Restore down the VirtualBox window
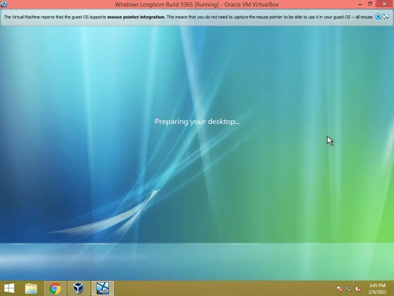 click(370, 4)
